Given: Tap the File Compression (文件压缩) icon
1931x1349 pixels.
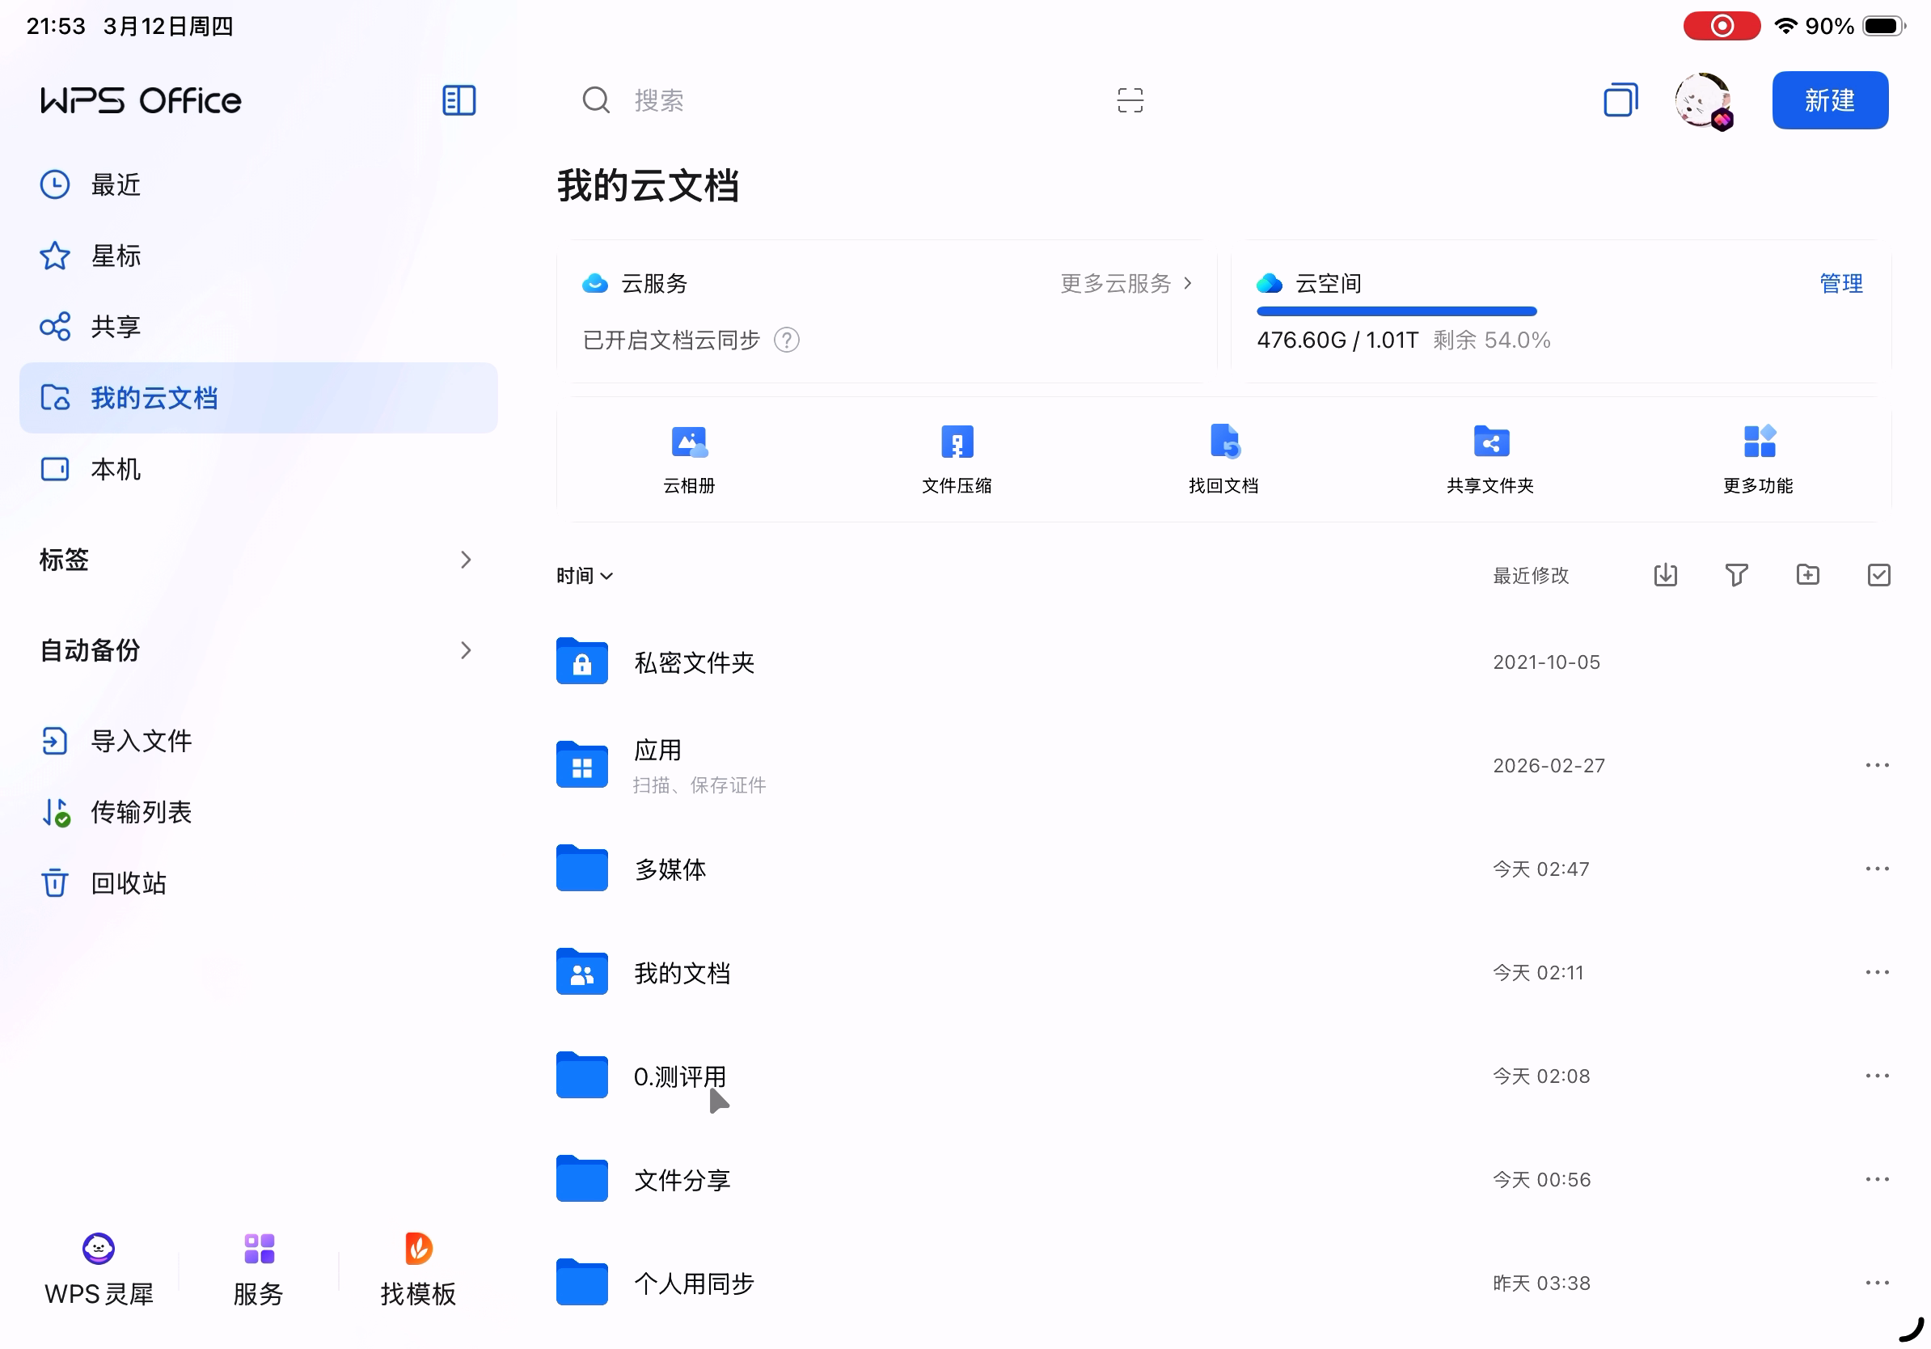Looking at the screenshot, I should (x=957, y=442).
